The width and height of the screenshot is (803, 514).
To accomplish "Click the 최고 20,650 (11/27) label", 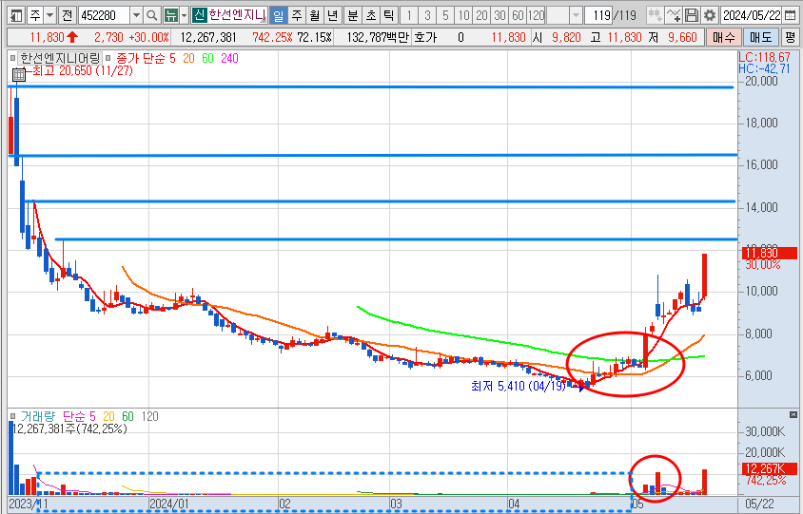I will (x=82, y=70).
